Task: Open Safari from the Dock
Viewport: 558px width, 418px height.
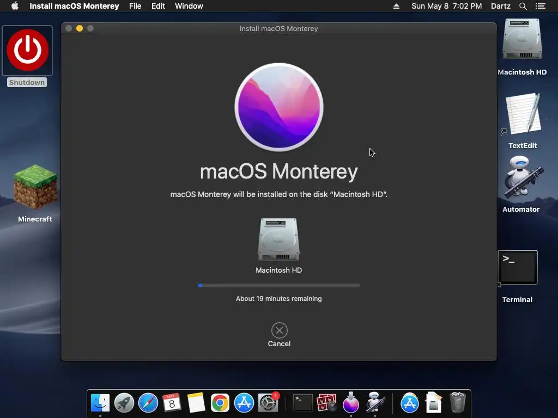Action: [148, 403]
